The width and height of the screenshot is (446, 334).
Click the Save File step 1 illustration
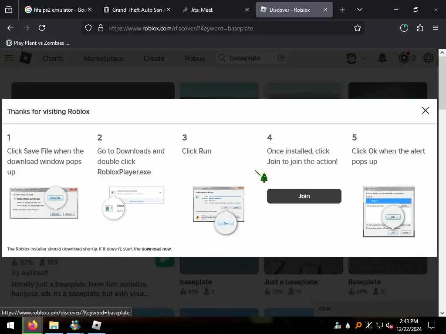[x=44, y=203]
